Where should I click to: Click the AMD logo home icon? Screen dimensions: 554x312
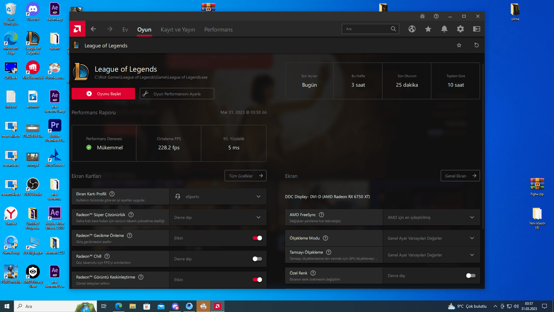(77, 29)
